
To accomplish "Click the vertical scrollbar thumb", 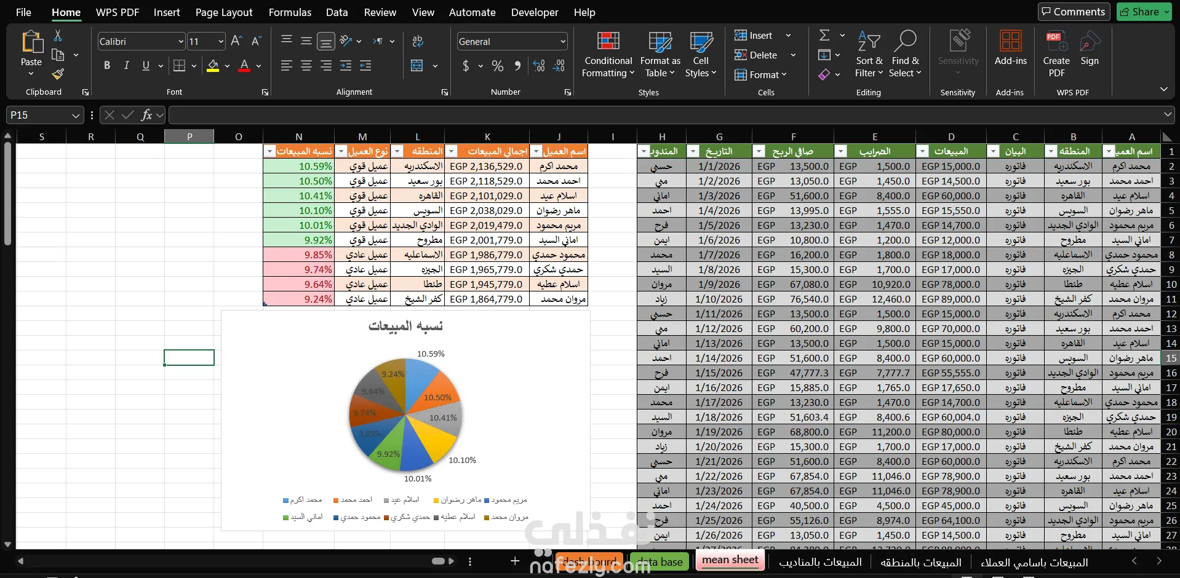I will pyautogui.click(x=7, y=194).
